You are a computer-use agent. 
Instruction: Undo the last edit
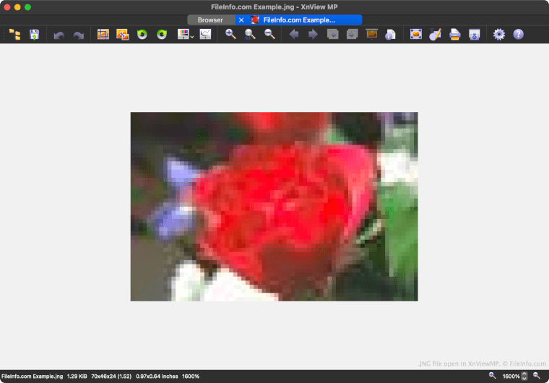pyautogui.click(x=59, y=35)
